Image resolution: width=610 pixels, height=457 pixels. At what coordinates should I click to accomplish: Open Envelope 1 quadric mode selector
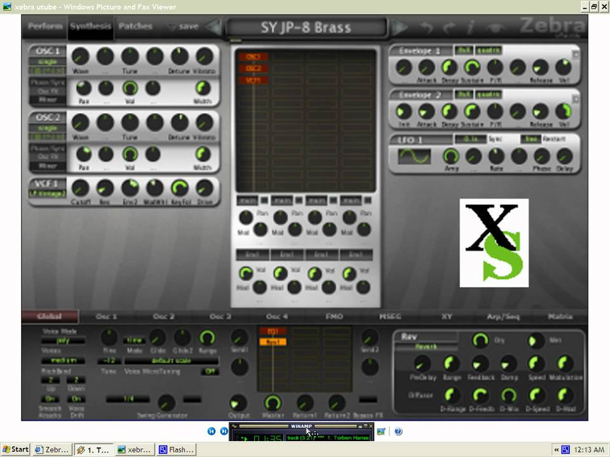click(489, 50)
